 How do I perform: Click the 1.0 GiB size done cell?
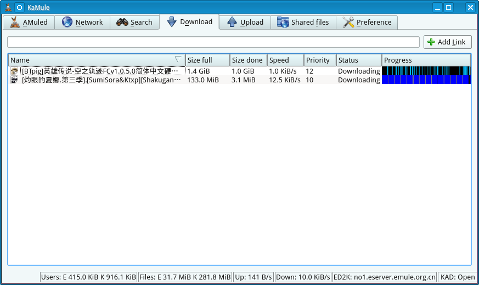(x=243, y=71)
